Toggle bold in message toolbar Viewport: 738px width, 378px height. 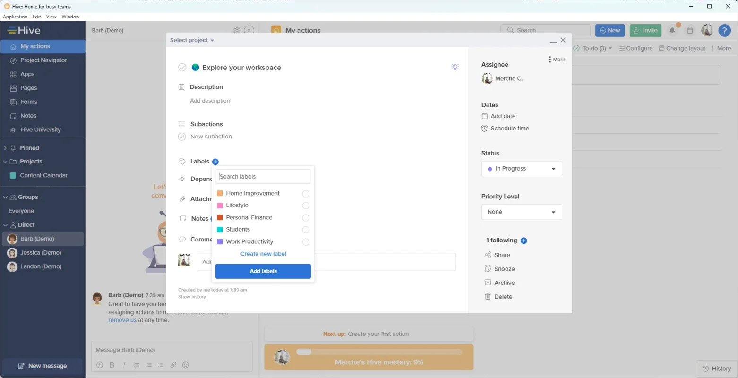(x=112, y=365)
